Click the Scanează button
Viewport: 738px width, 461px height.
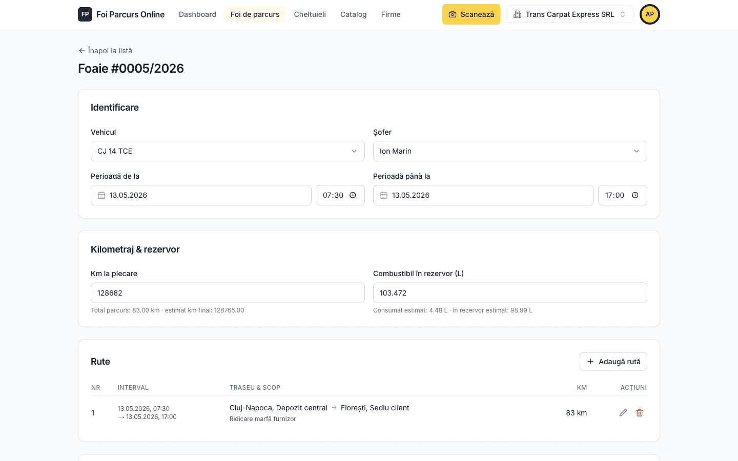[x=471, y=14]
